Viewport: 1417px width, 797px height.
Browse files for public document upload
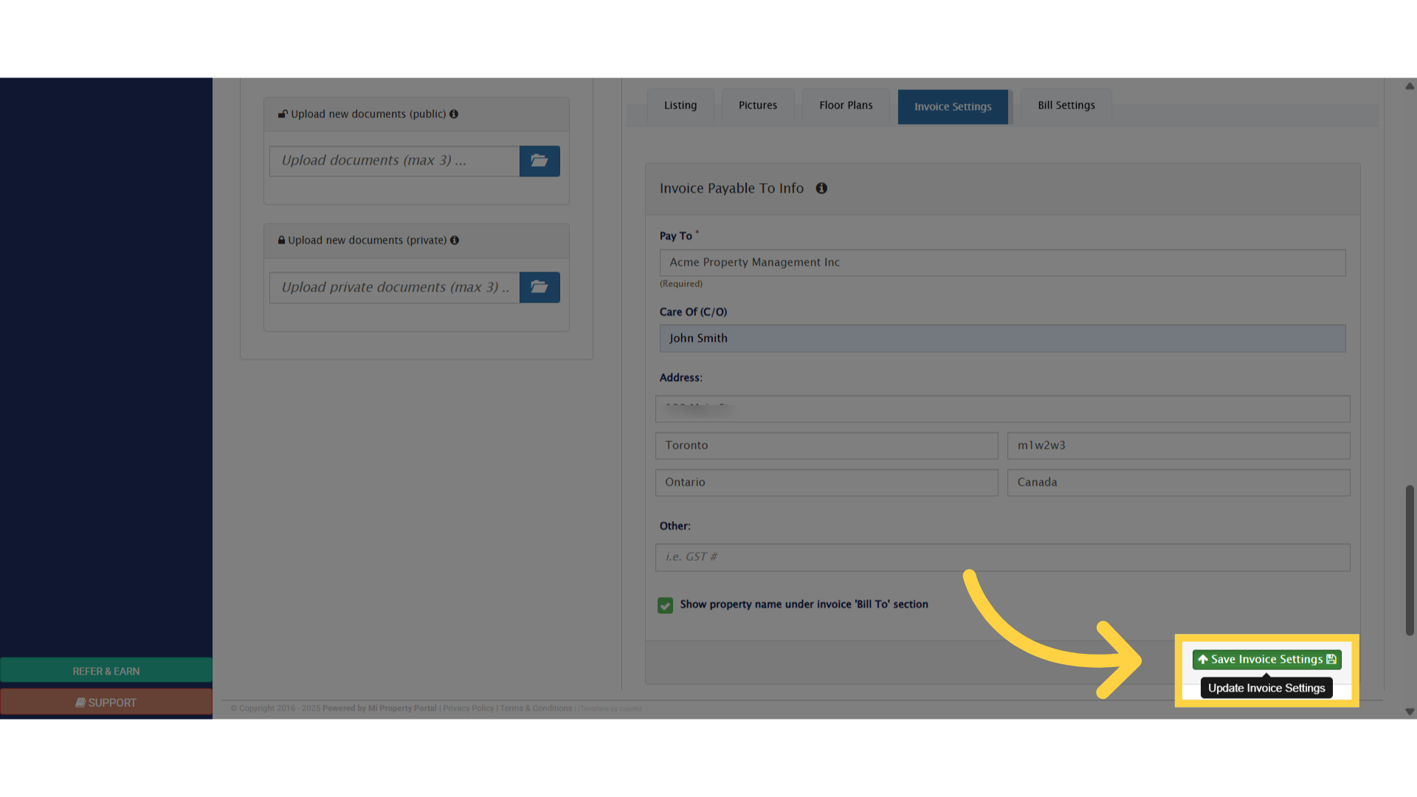[x=539, y=161]
